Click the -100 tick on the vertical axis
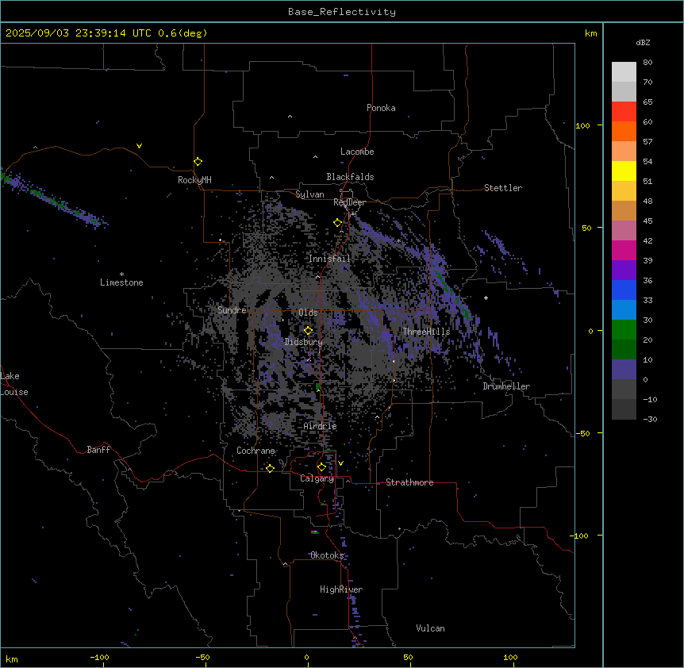 (580, 536)
